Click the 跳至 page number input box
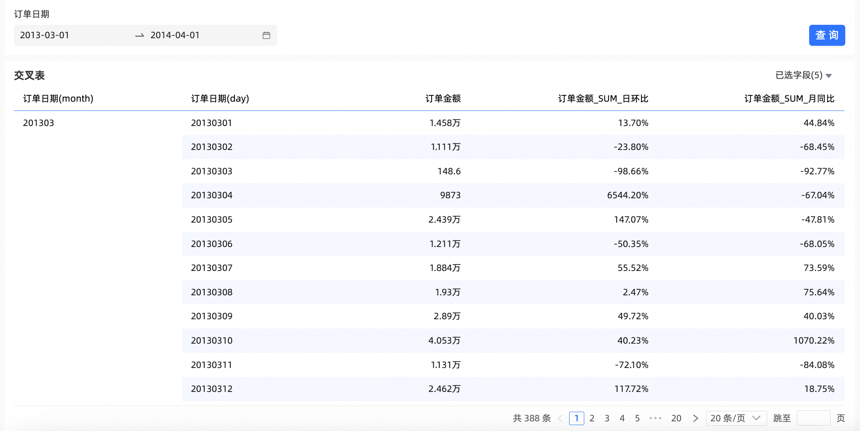 coord(813,418)
